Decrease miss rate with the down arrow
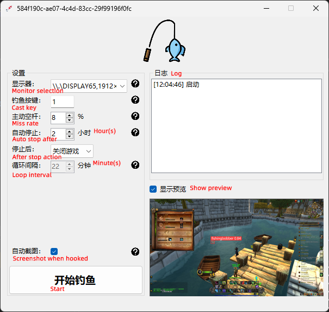 pyautogui.click(x=70, y=120)
